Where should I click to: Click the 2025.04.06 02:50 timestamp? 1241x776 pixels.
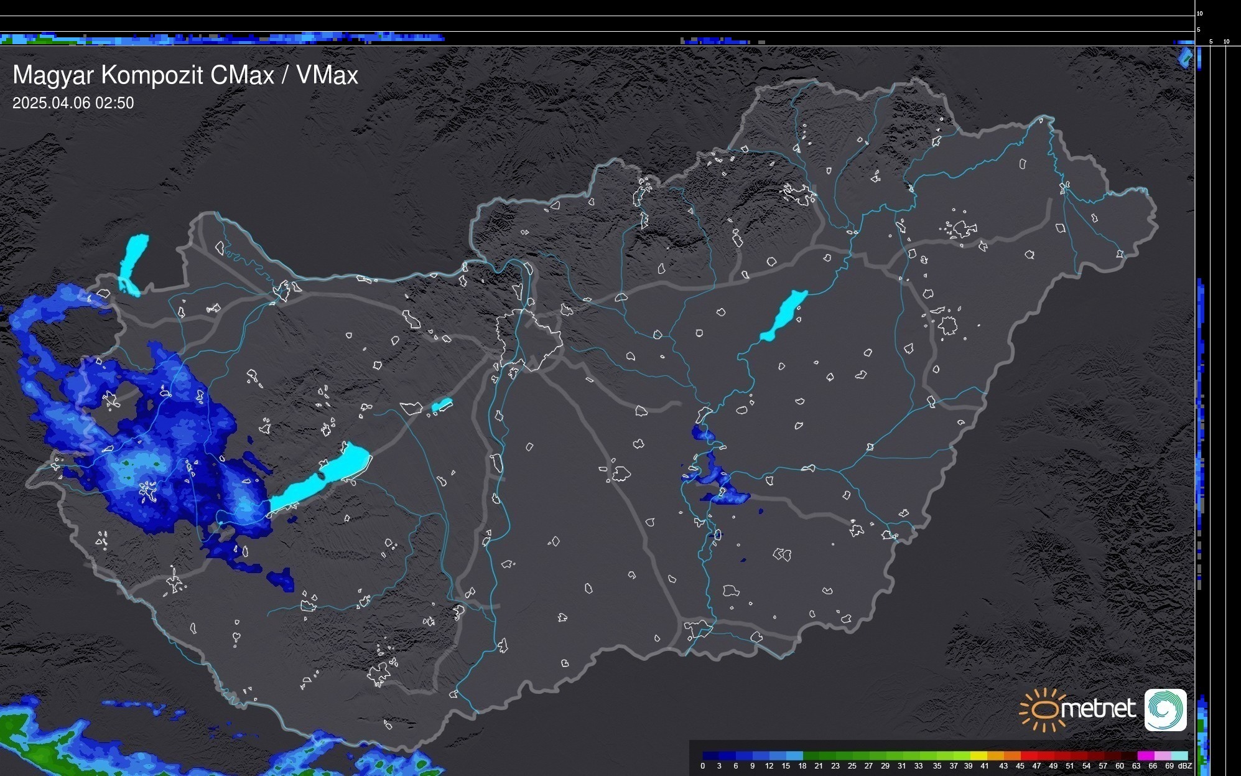73,103
